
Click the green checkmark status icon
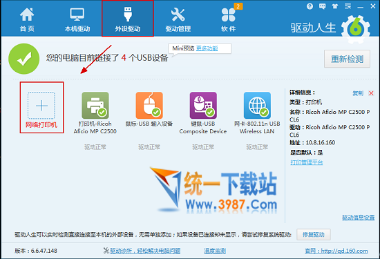point(23,59)
